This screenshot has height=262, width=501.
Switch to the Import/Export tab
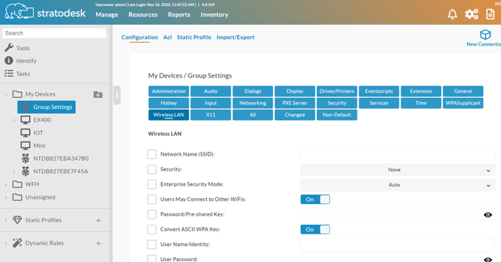pos(235,37)
